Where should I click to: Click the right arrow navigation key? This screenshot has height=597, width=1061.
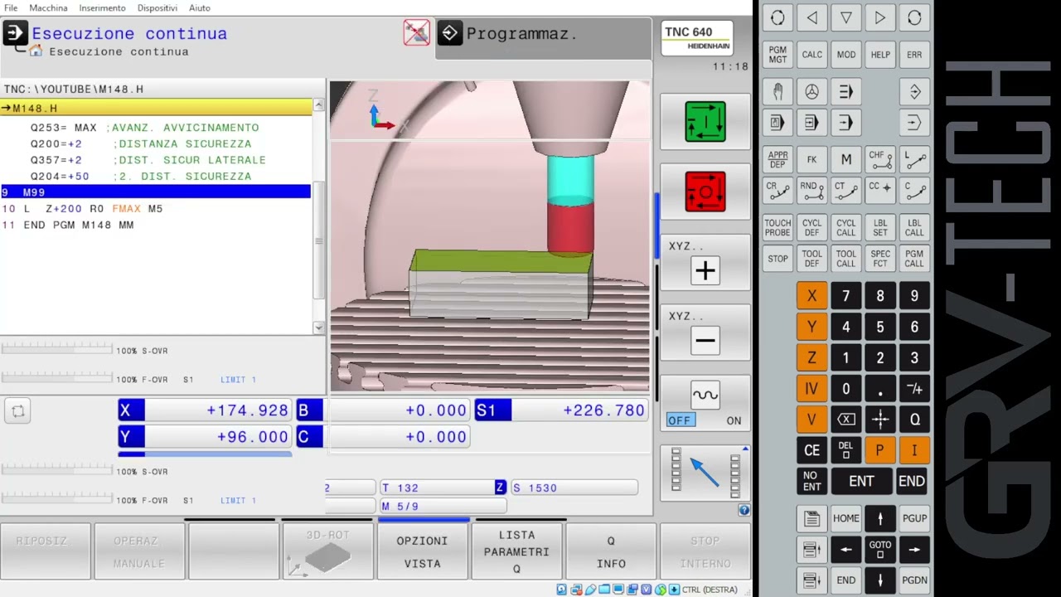coord(914,549)
